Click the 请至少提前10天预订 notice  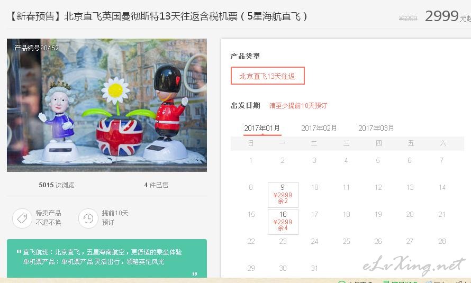point(297,106)
